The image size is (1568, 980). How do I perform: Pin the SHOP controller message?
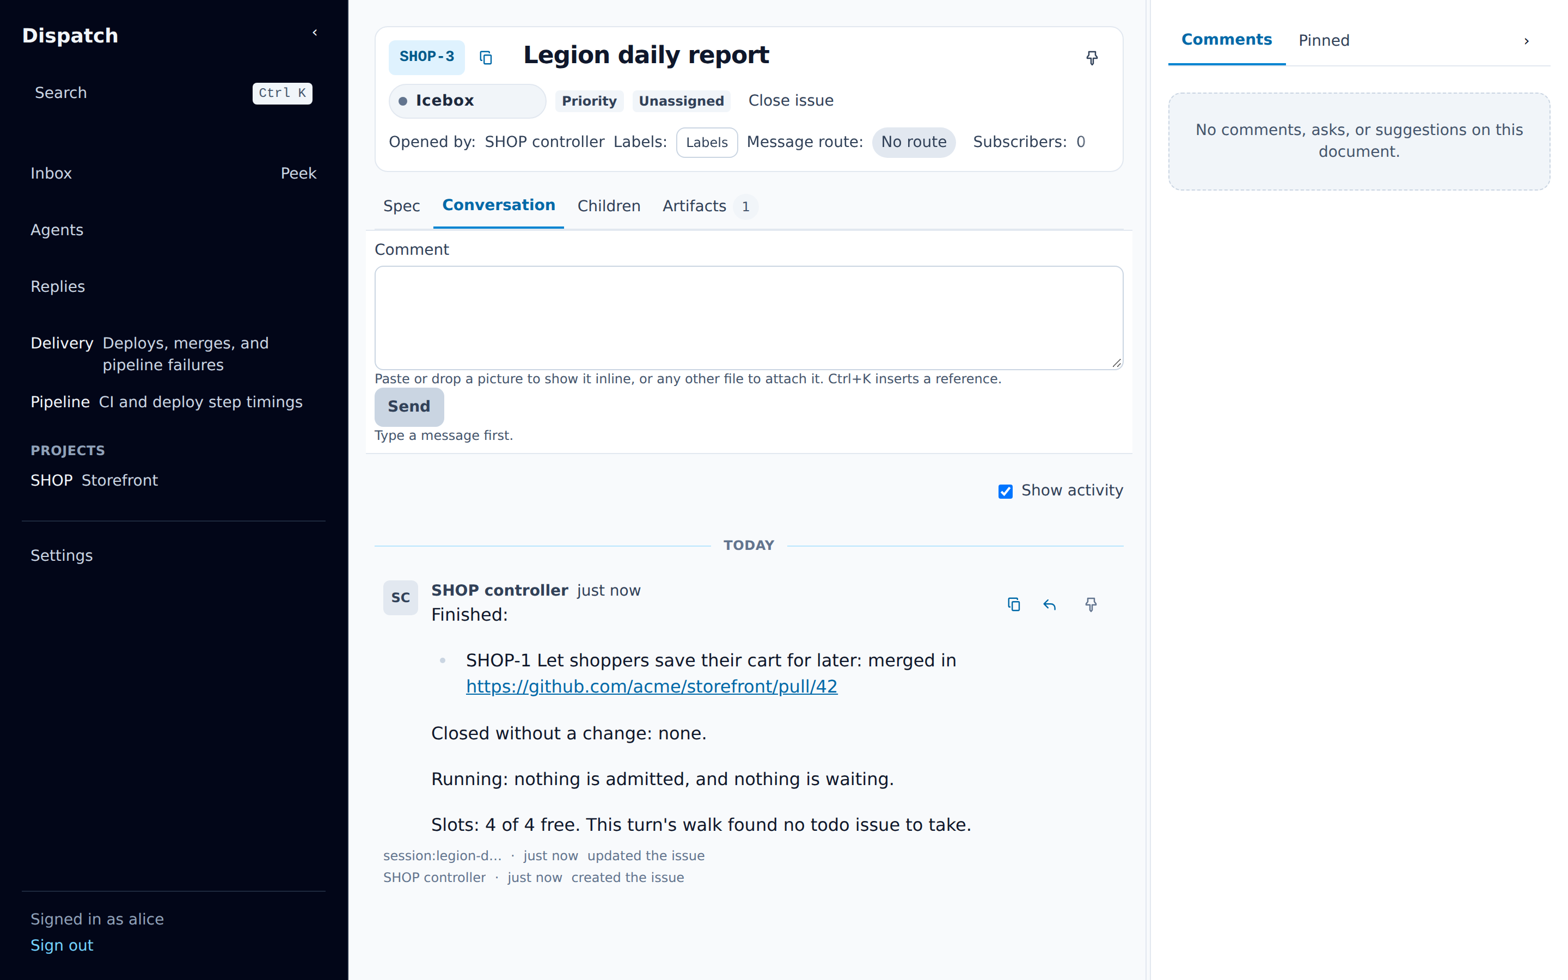[1091, 604]
